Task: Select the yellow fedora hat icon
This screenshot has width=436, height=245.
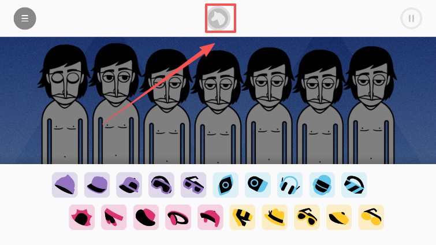Action: click(x=275, y=217)
